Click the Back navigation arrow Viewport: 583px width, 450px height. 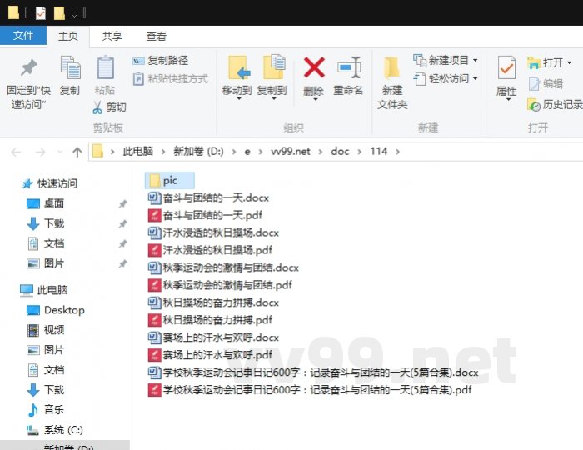pyautogui.click(x=16, y=152)
